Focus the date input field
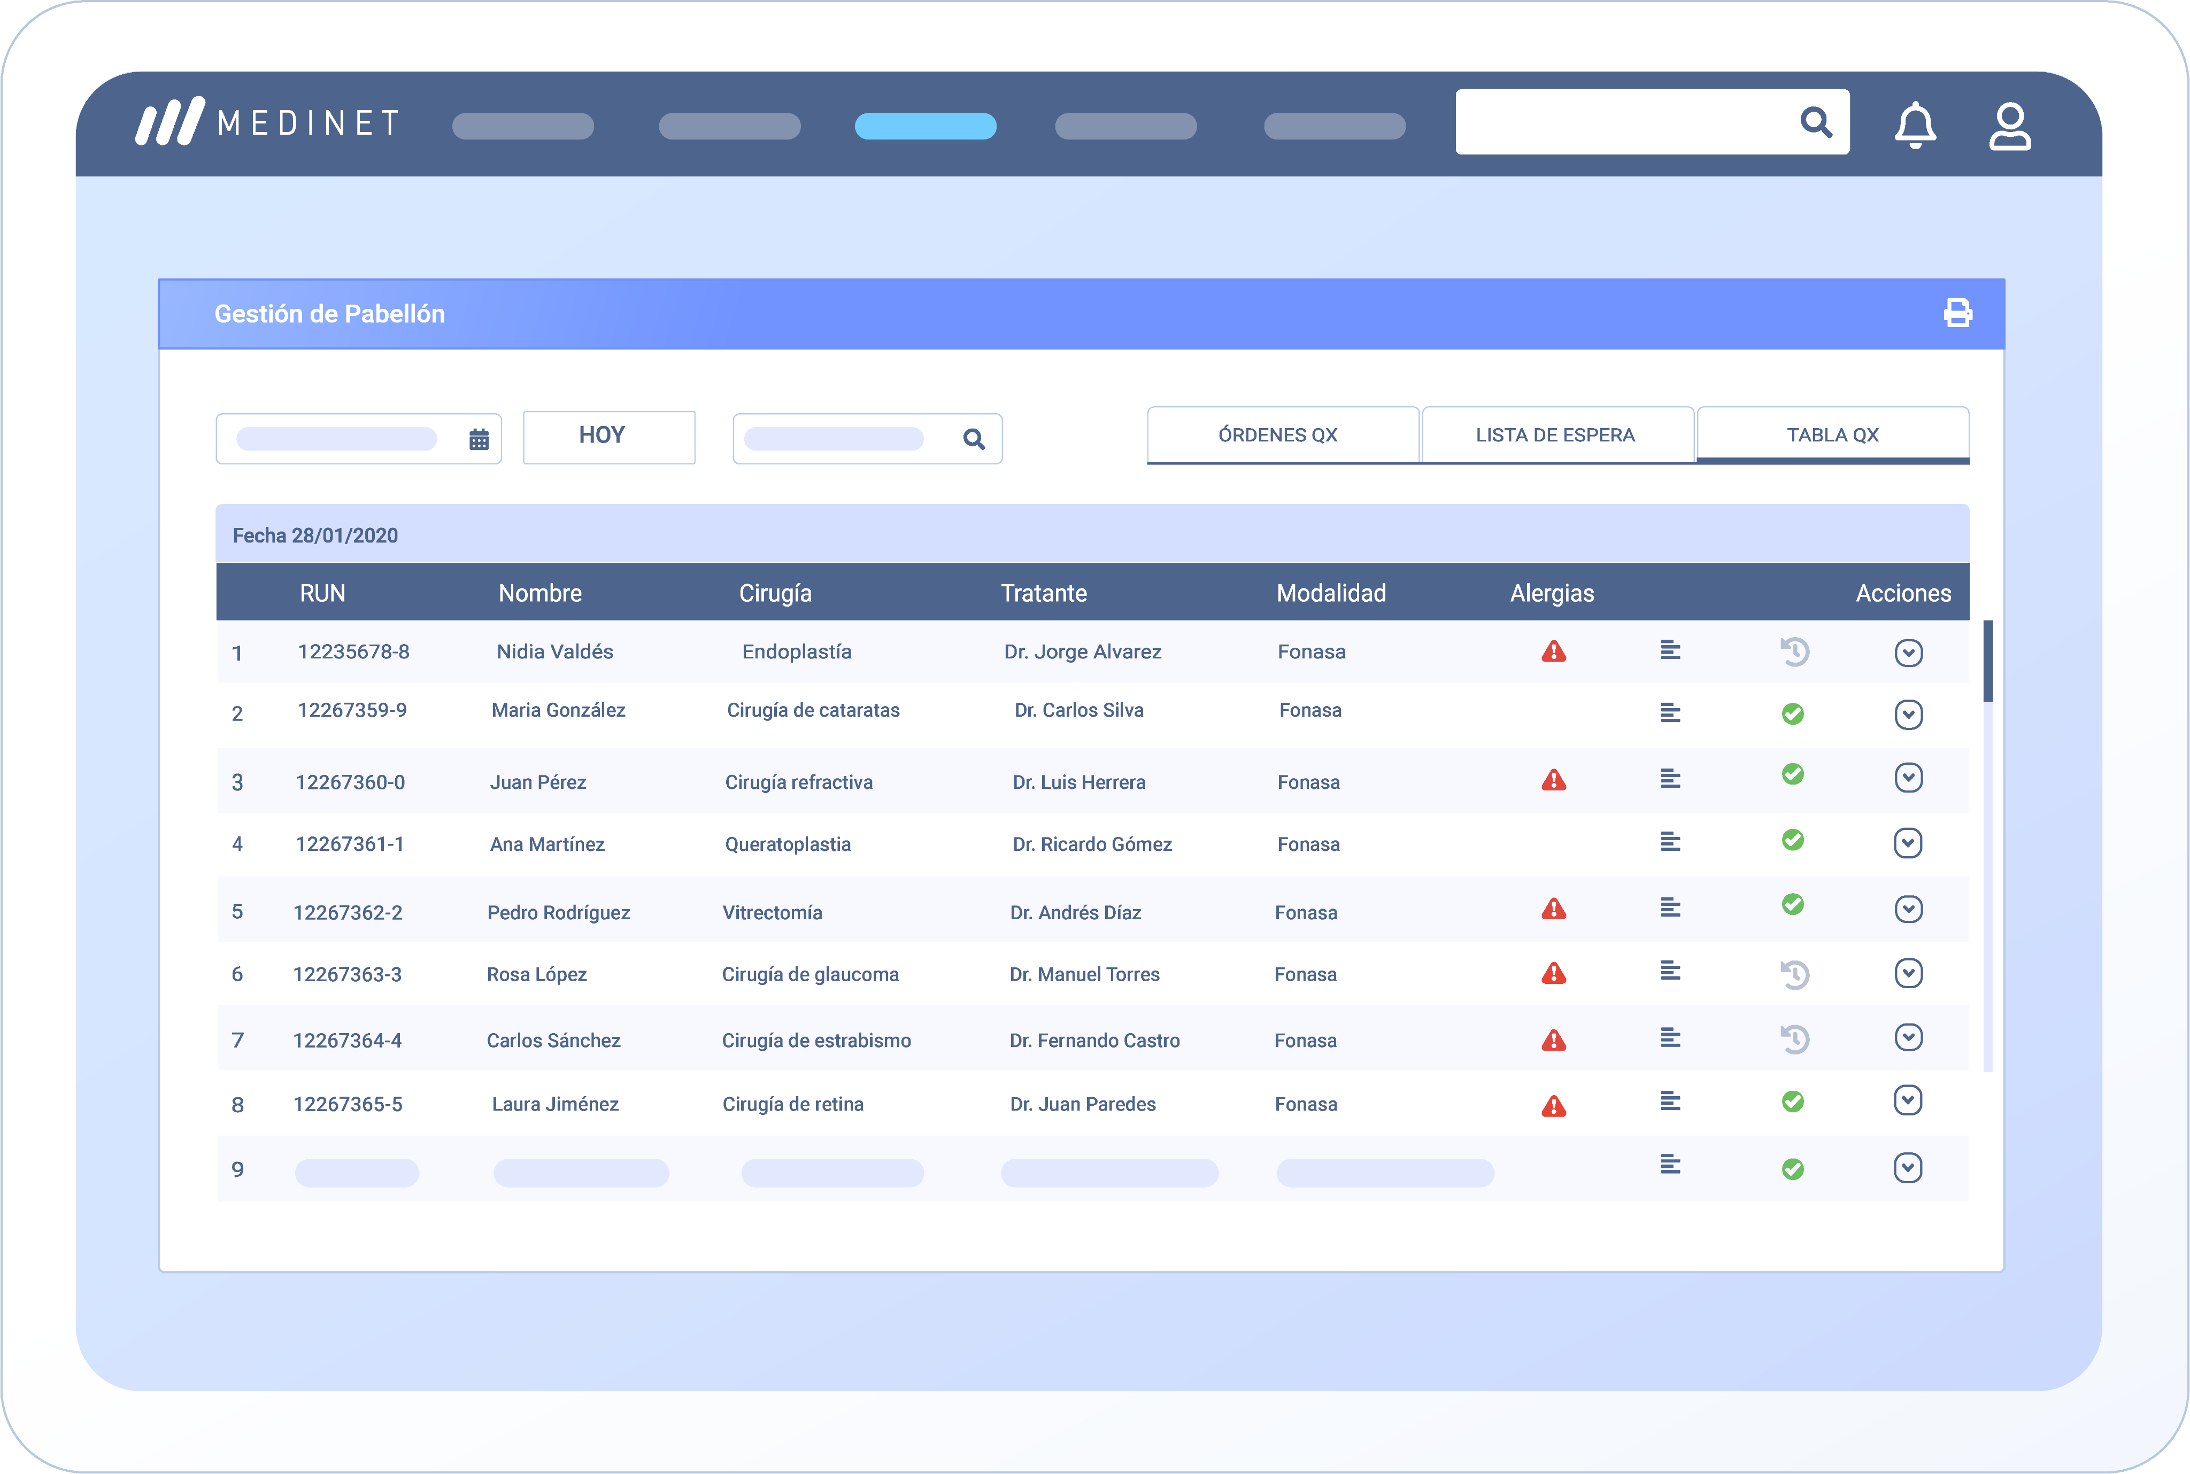Screen dimensions: 2190x1474 (358, 438)
